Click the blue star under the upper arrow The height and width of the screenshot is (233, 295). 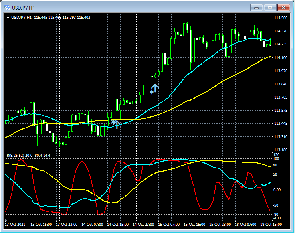[x=152, y=92]
